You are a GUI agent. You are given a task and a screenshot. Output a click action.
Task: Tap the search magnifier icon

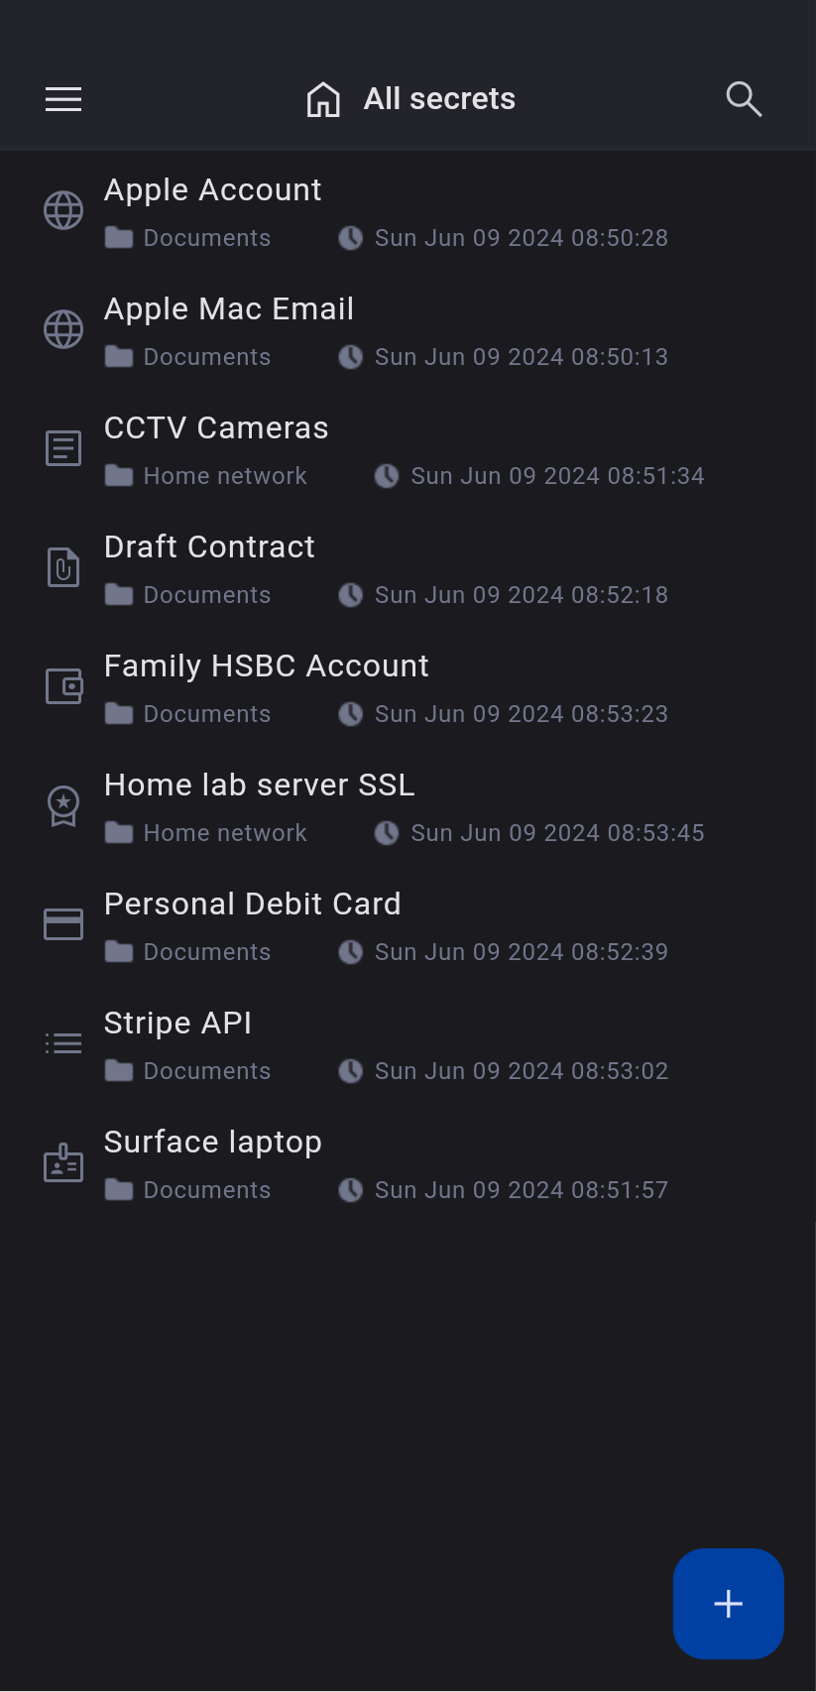(744, 99)
